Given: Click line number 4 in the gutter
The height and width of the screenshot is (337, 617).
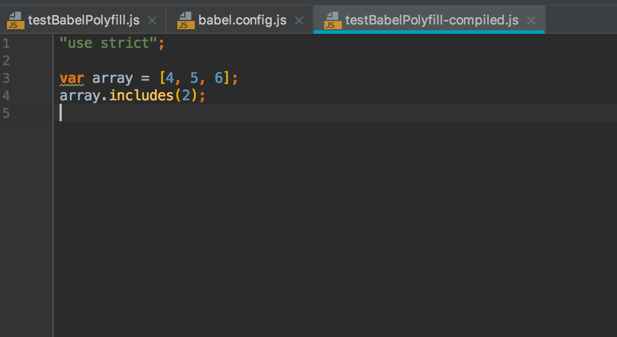Looking at the screenshot, I should click(6, 96).
